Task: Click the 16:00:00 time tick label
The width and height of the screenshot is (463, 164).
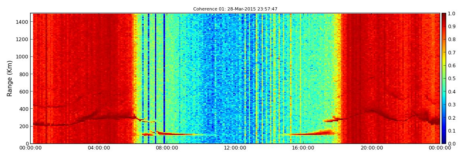Action: (x=303, y=148)
